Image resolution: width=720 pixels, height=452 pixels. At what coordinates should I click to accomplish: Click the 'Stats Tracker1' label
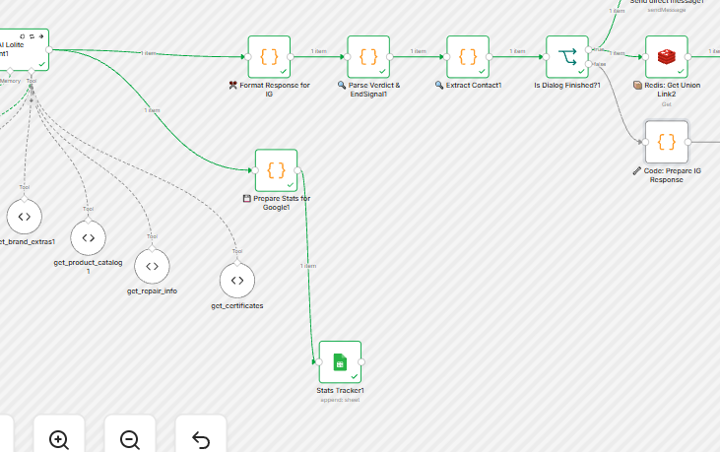click(x=340, y=391)
